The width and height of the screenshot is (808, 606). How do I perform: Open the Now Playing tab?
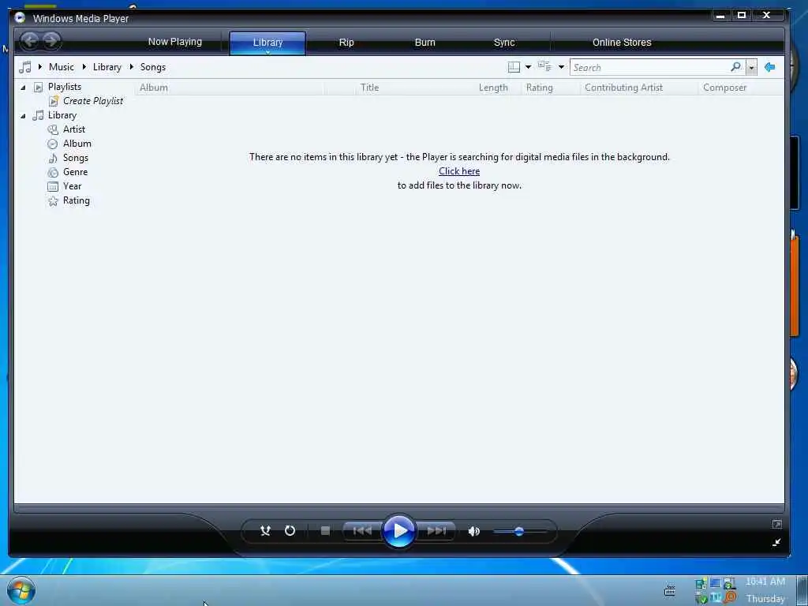[x=174, y=42]
